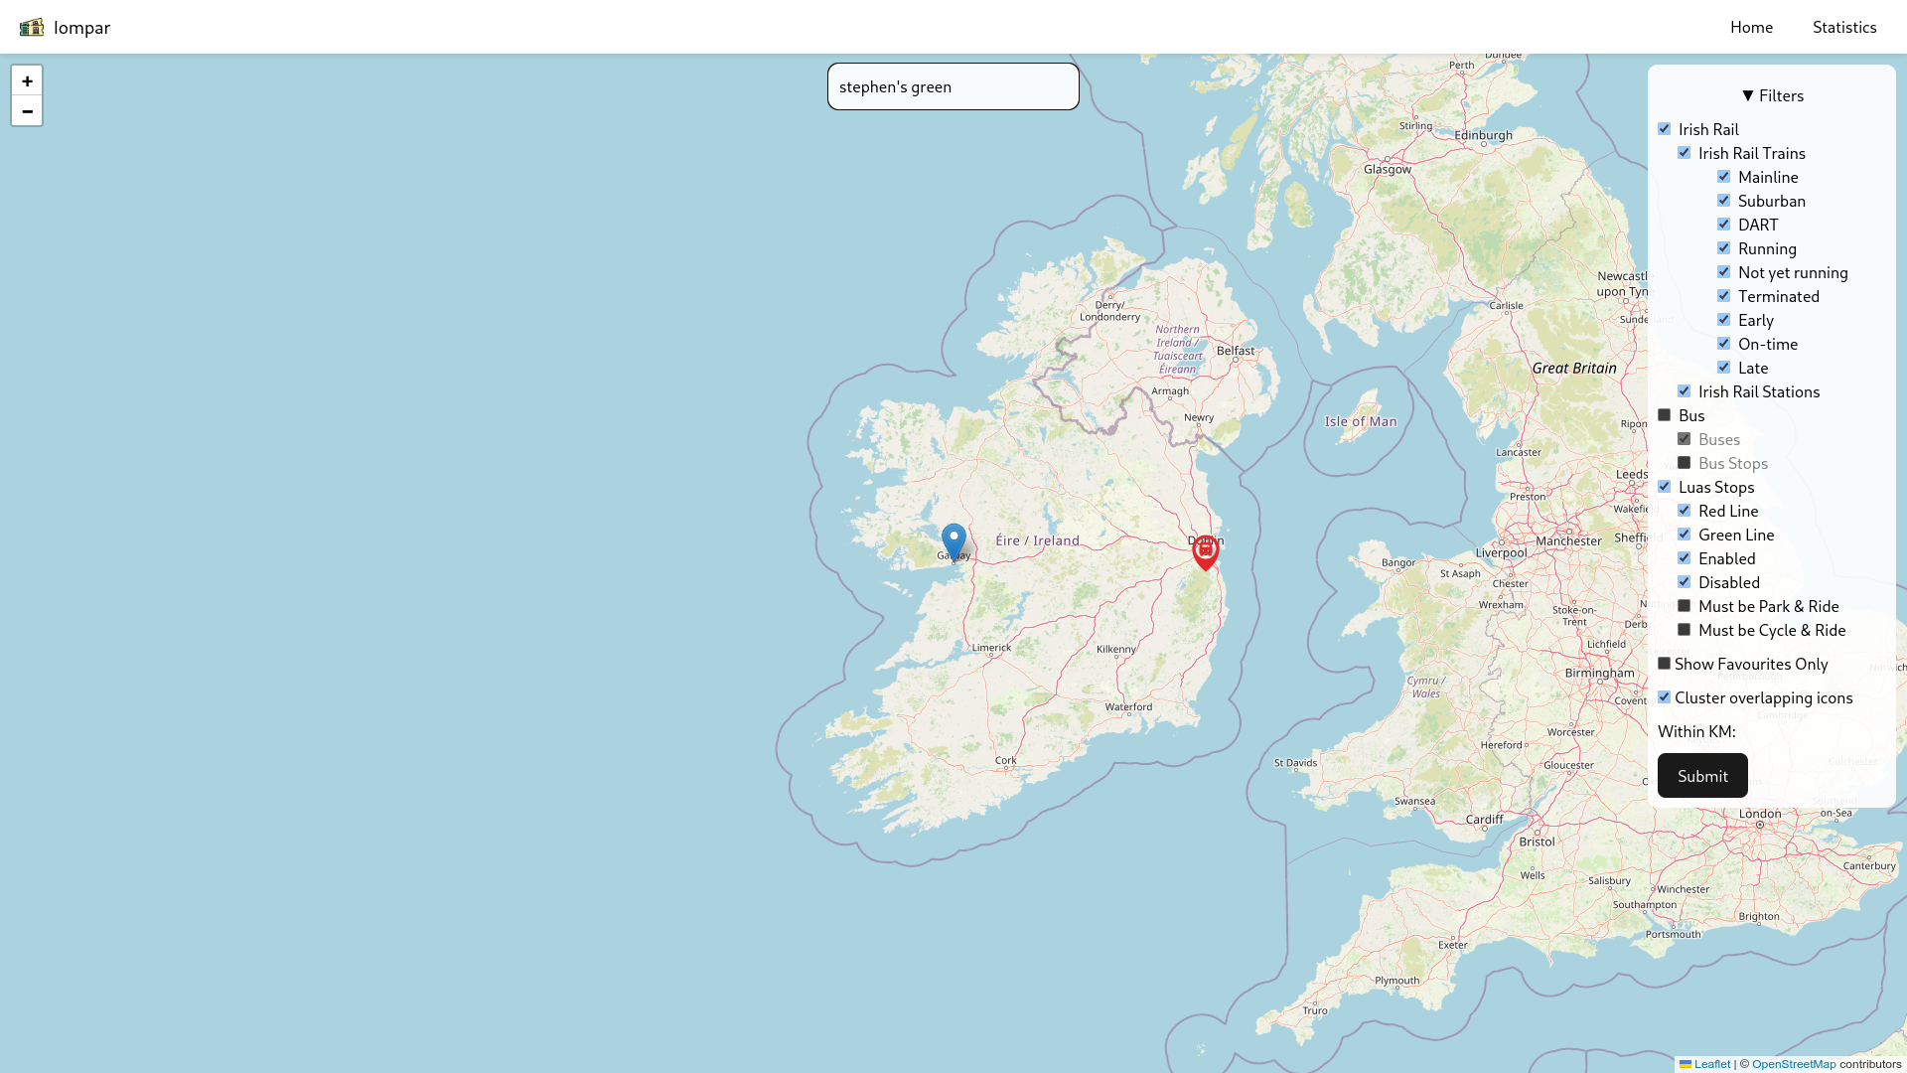Click the Cork label on map
Image resolution: width=1907 pixels, height=1073 pixels.
click(1006, 760)
